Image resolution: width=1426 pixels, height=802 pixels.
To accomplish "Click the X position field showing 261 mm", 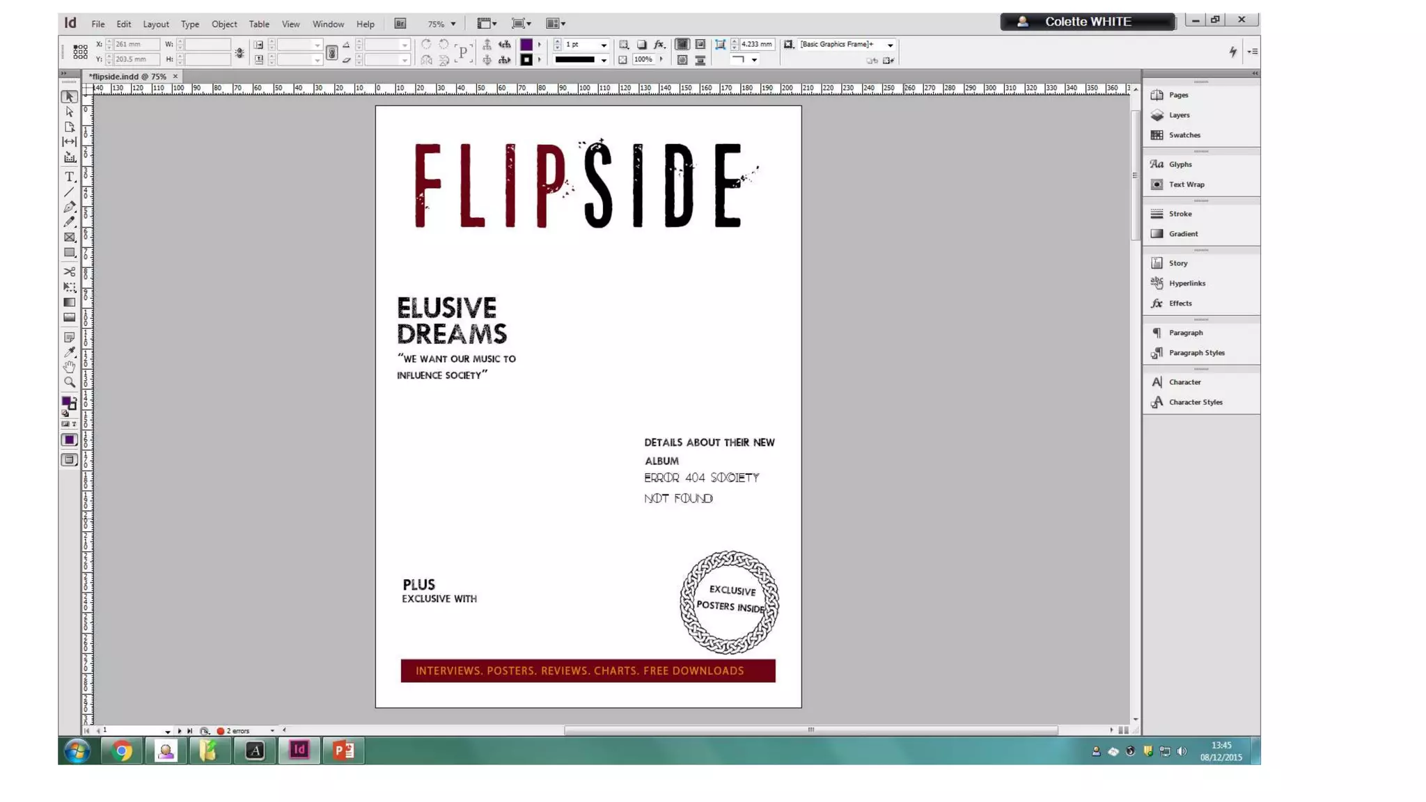I will [136, 45].
